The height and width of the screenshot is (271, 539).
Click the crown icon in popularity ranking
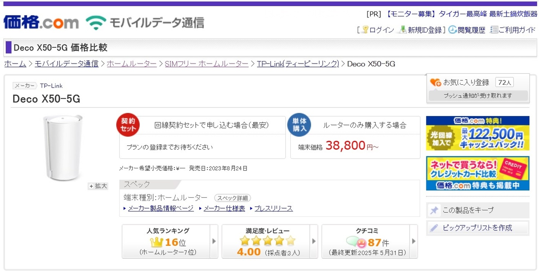coord(156,242)
